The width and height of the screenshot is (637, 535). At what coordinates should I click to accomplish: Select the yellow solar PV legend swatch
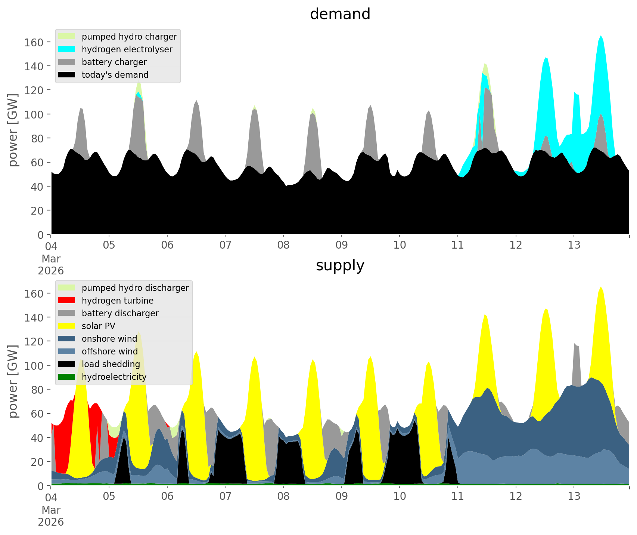(x=67, y=326)
